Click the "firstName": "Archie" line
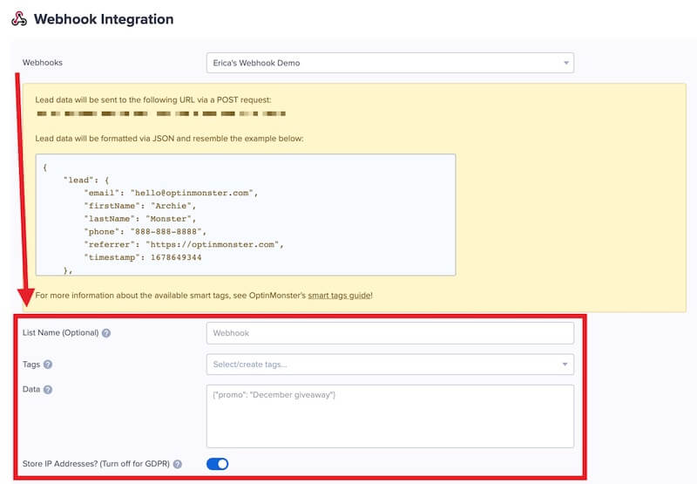Image resolution: width=697 pixels, height=484 pixels. (x=140, y=206)
